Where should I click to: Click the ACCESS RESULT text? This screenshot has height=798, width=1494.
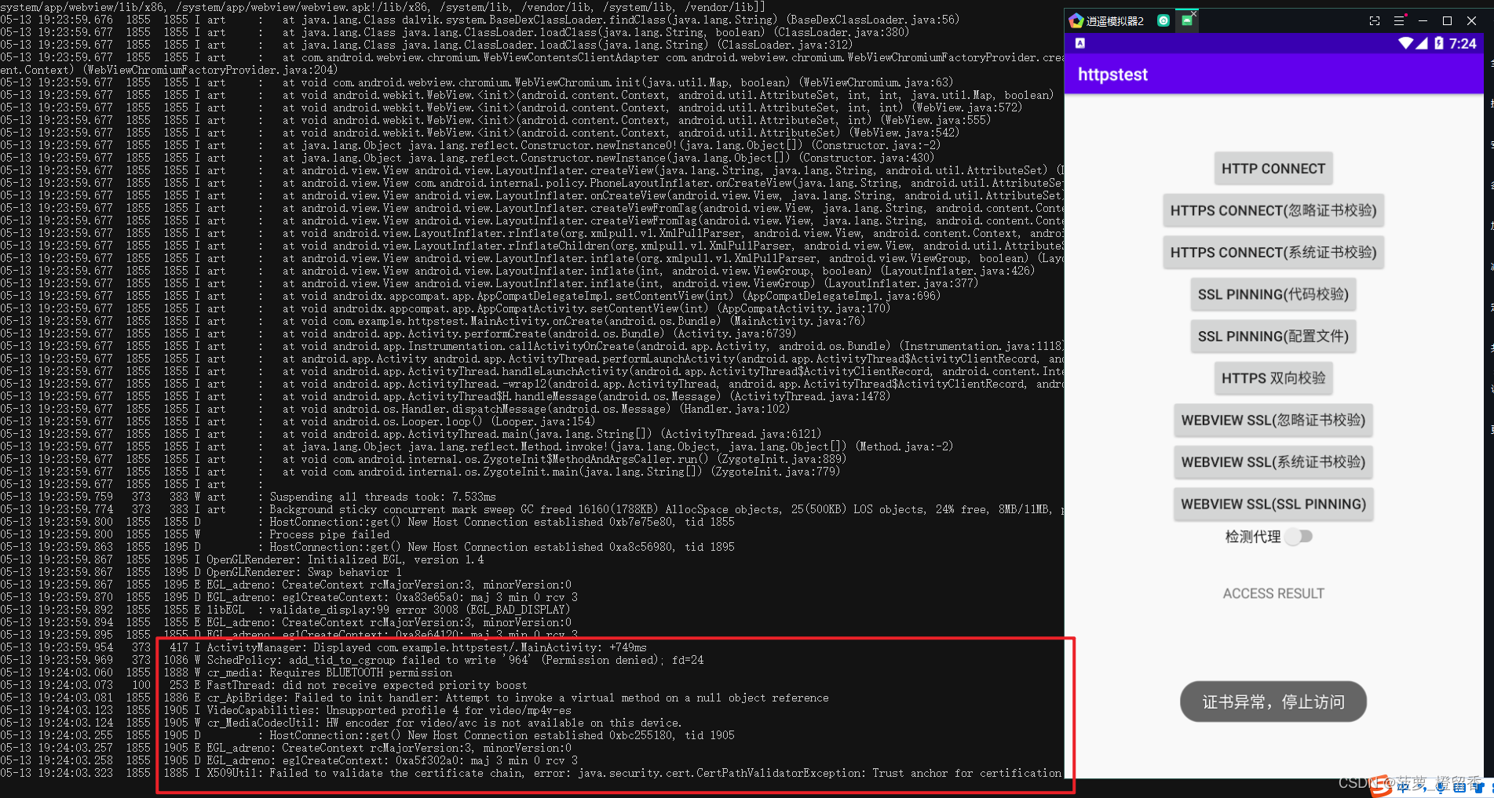point(1273,594)
